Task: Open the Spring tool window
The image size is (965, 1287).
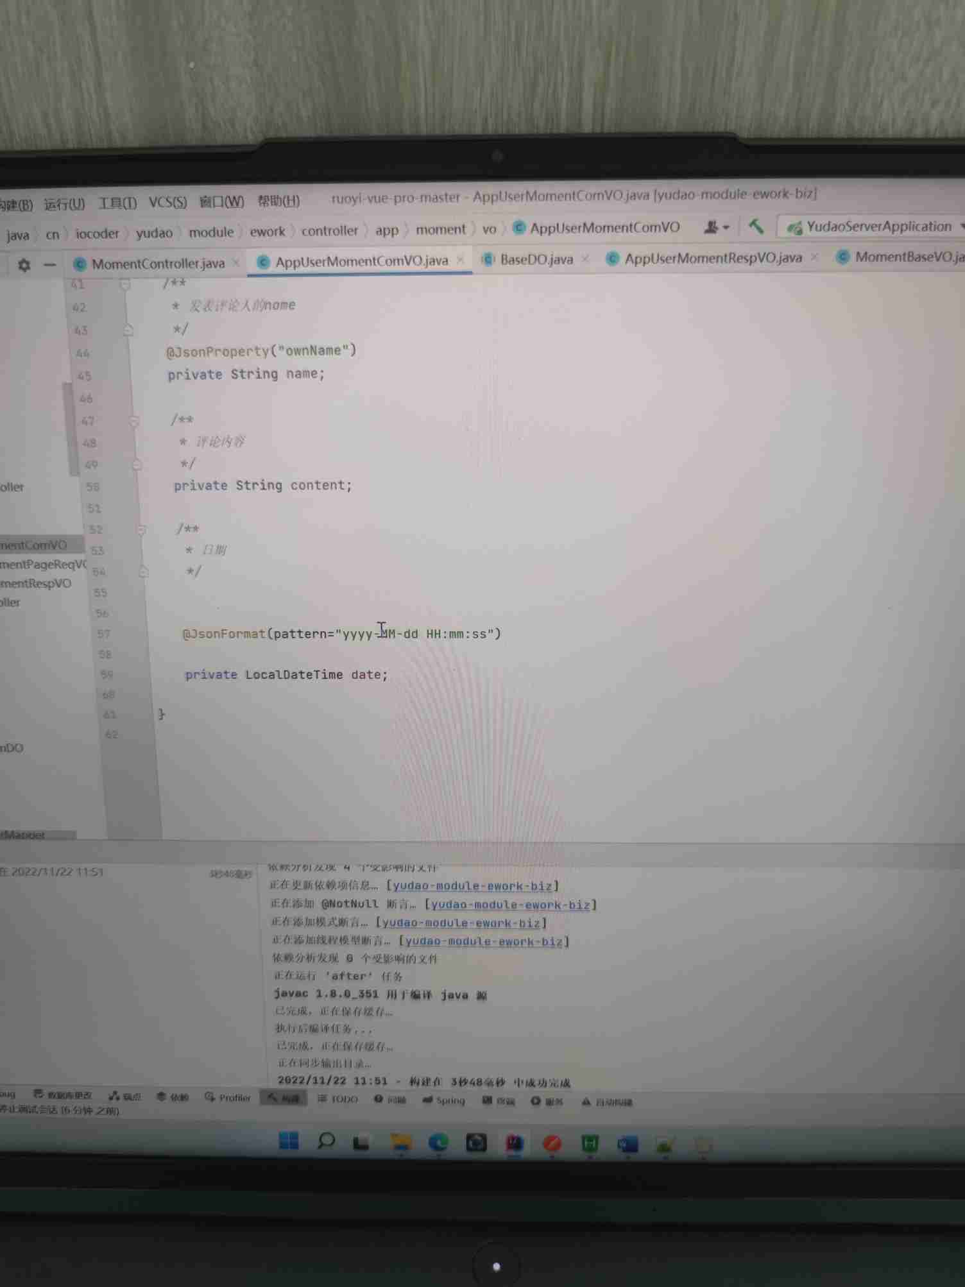Action: [x=443, y=1100]
